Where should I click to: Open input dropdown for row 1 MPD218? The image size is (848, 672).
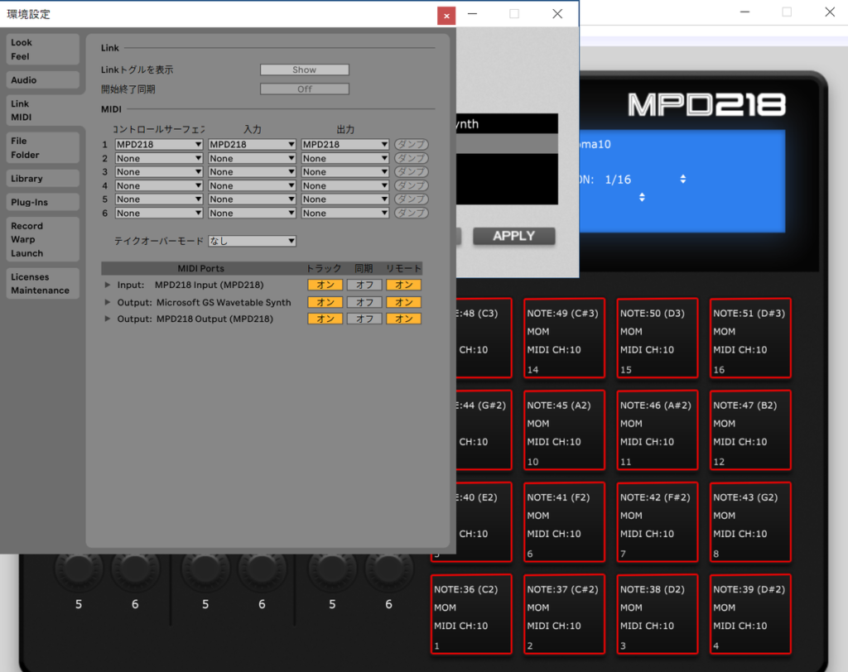252,144
